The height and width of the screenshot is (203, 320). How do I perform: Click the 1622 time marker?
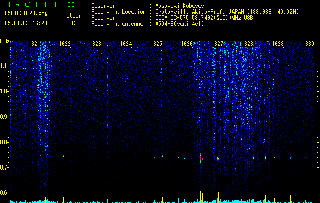(65, 44)
